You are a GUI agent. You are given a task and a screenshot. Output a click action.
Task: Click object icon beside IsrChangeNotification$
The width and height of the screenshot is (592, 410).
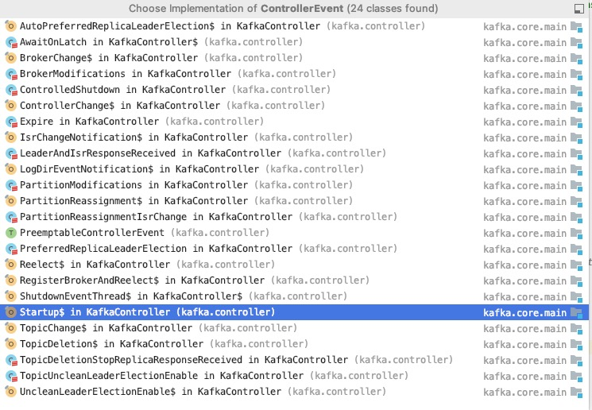pos(10,137)
